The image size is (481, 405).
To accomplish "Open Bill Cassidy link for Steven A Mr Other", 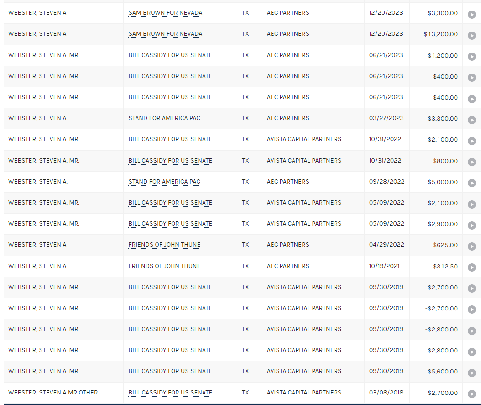I will click(x=170, y=393).
